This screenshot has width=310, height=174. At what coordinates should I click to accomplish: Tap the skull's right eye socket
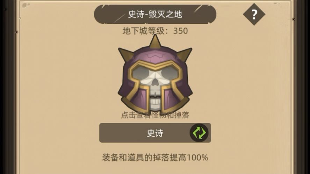(x=170, y=73)
